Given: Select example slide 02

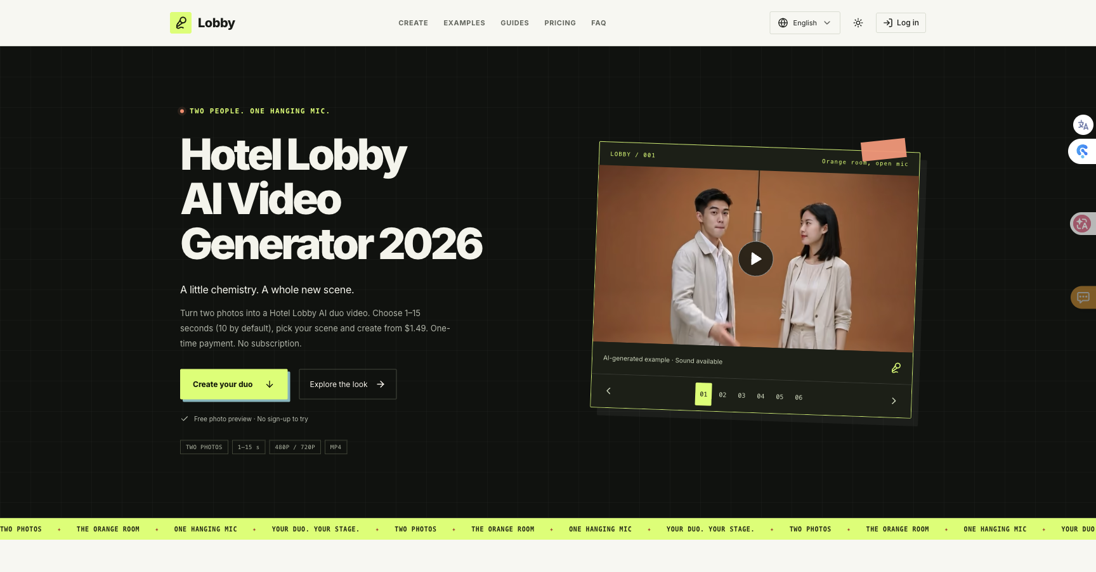Looking at the screenshot, I should point(722,395).
